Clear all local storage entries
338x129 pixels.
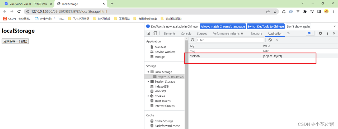click(270, 40)
